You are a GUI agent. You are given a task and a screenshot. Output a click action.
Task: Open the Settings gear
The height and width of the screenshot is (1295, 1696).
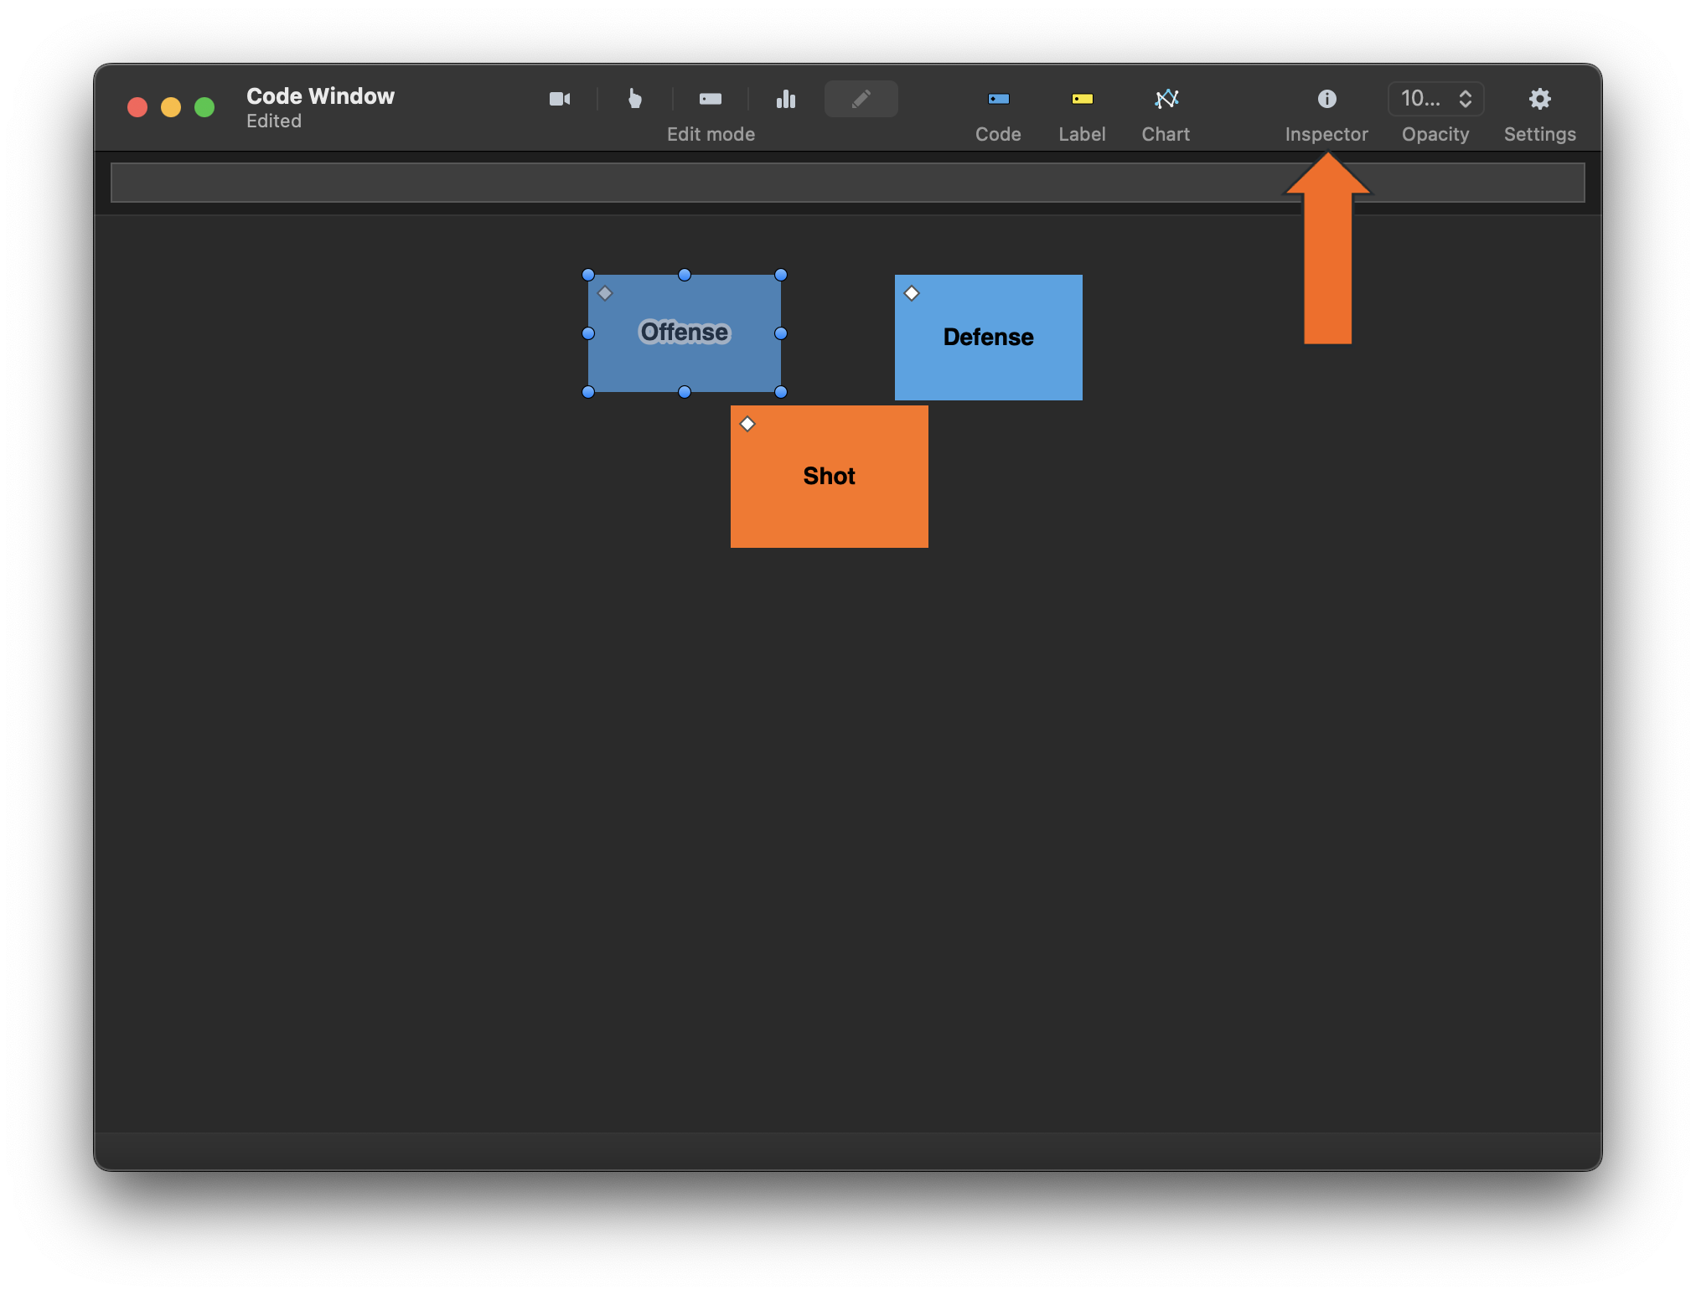pyautogui.click(x=1539, y=98)
